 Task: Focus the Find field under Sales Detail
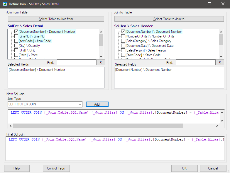pyautogui.click(x=76, y=62)
